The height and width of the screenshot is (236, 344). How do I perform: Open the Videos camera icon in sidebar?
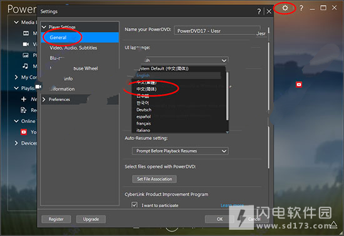tap(26, 44)
